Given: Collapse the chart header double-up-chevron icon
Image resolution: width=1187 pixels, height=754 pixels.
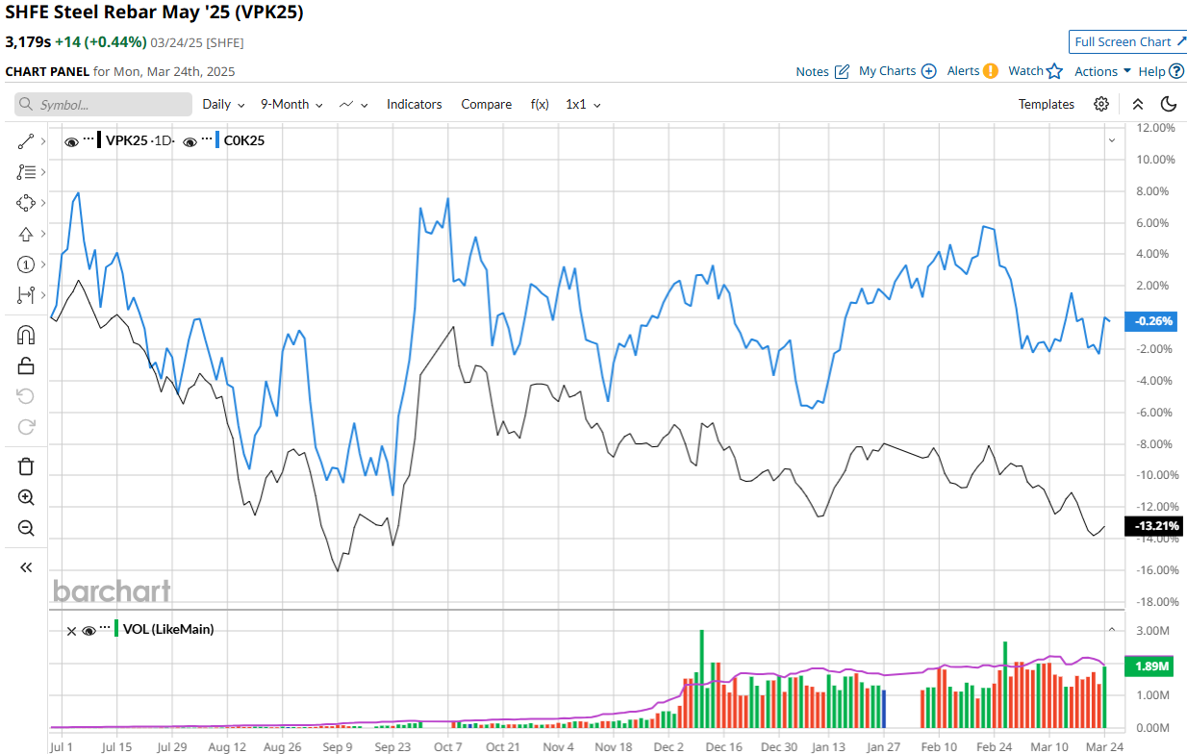Looking at the screenshot, I should click(x=1138, y=104).
